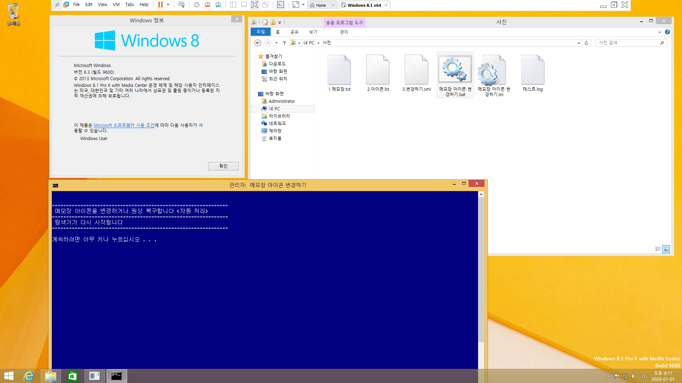Select the file 3.변경하기.smi
Screen dimensions: 682x383
(x=416, y=73)
